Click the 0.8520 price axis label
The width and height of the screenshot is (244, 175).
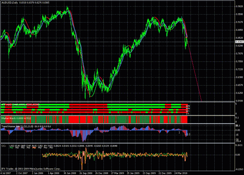coord(239,38)
